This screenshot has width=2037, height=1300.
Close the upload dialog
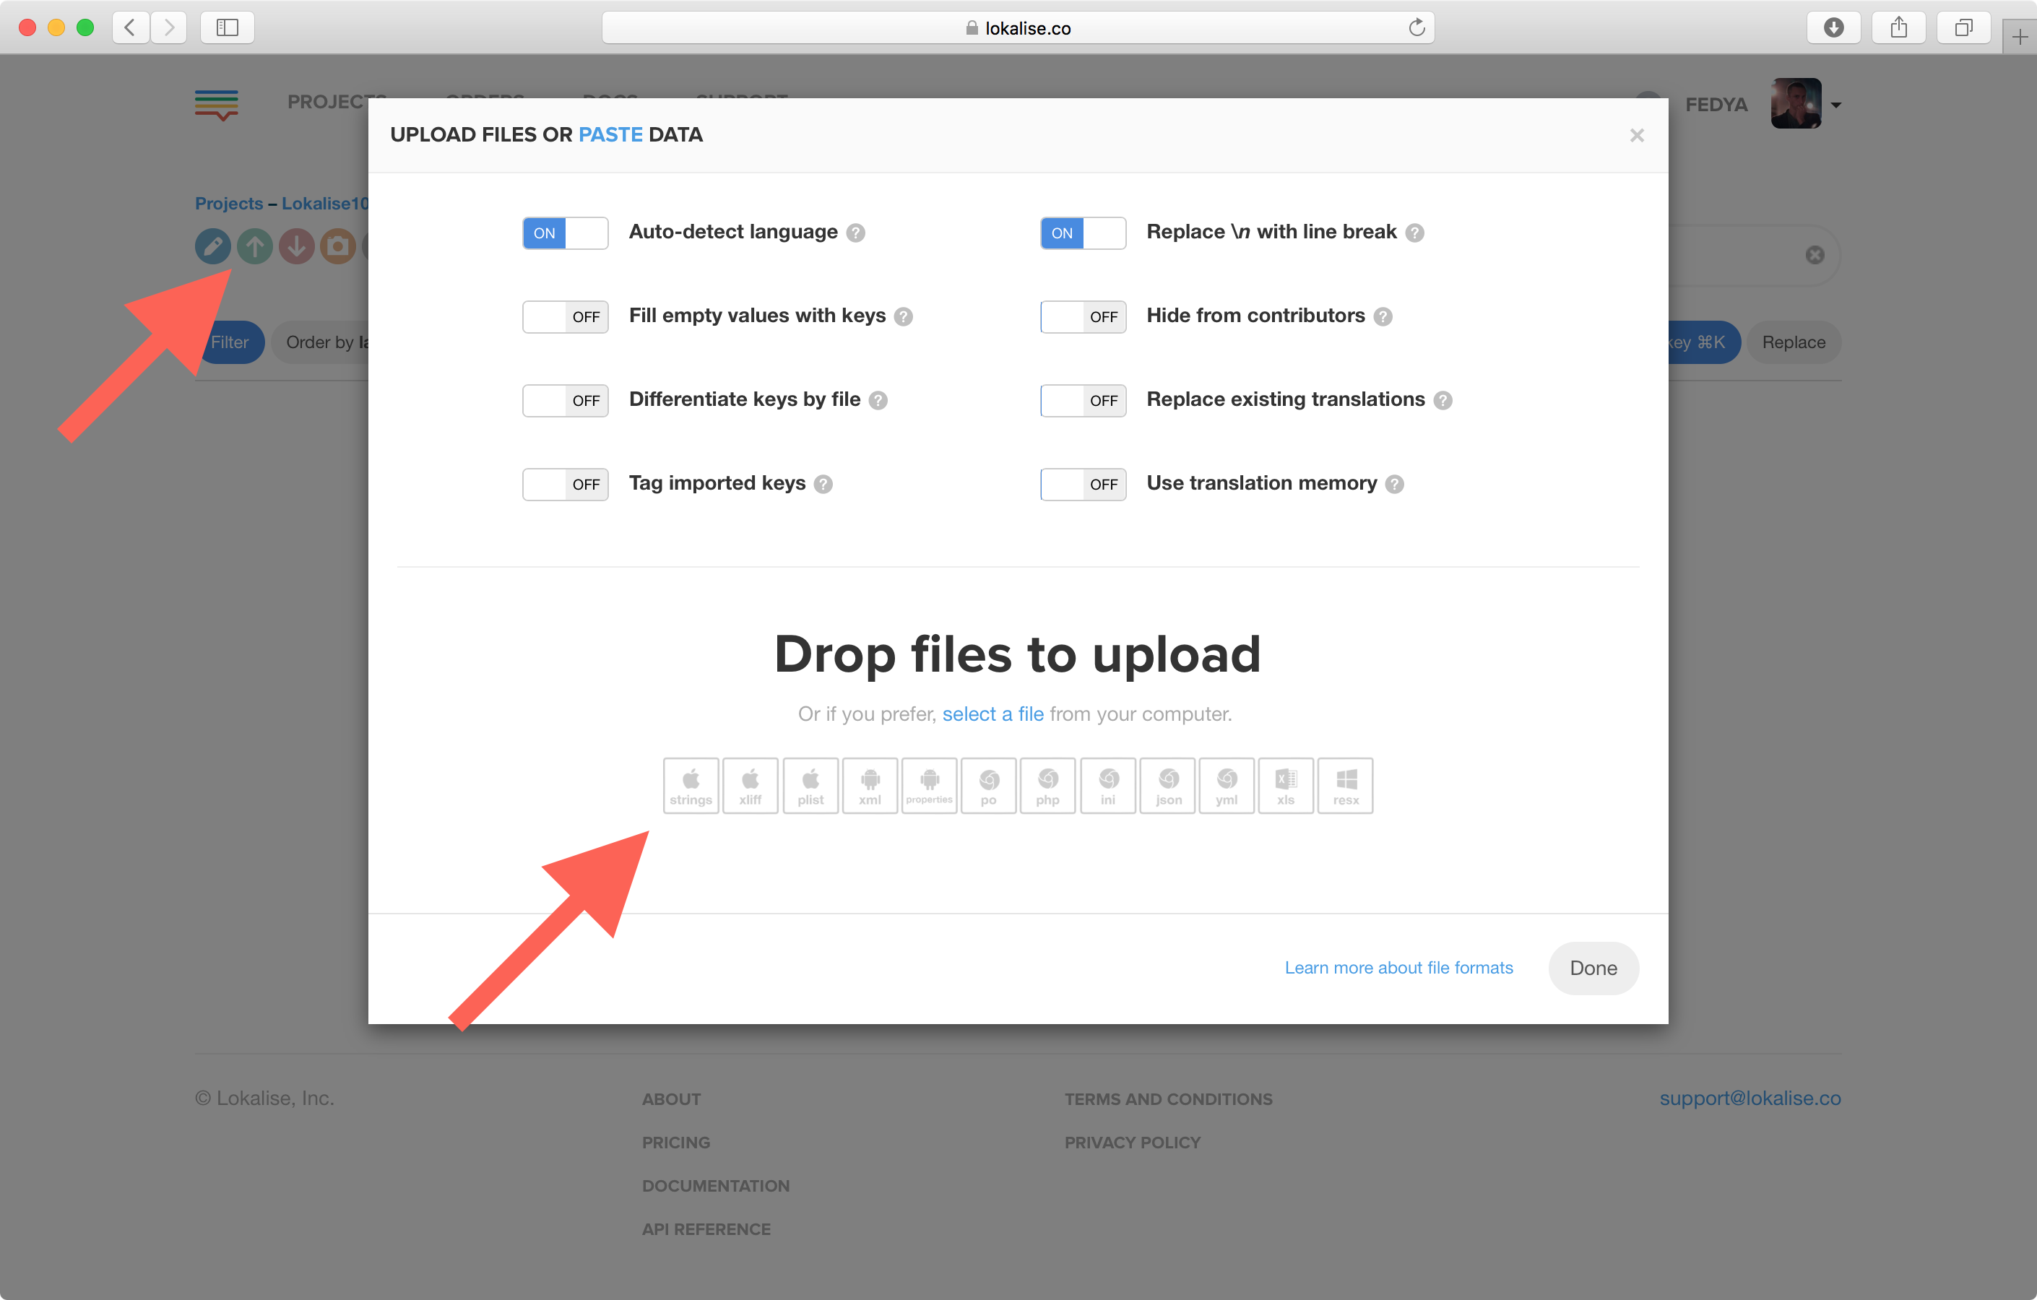point(1637,135)
